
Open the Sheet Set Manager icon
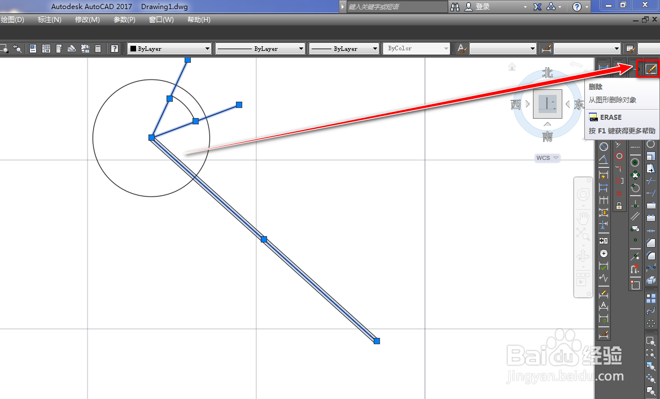click(72, 49)
